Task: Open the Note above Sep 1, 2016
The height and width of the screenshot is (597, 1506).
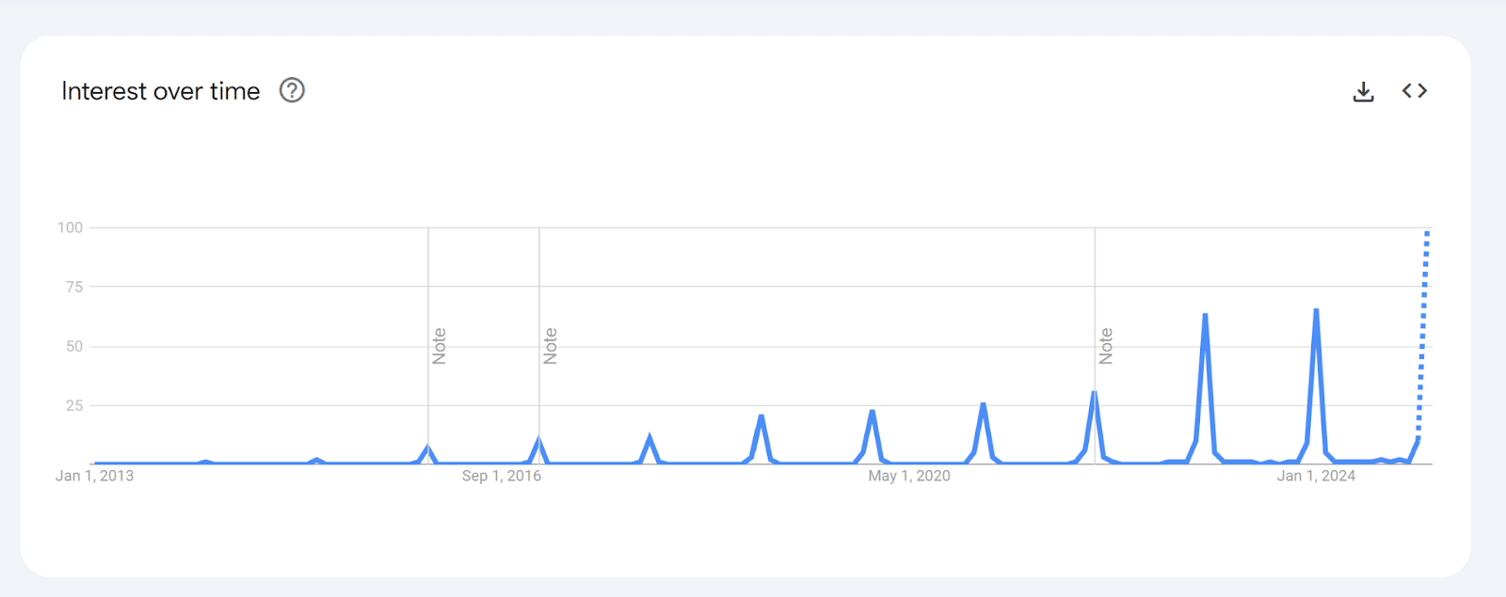Action: click(x=551, y=346)
